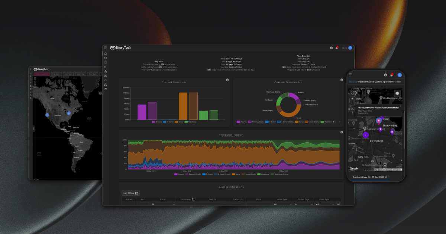Open the info icon in the dashboard top bar

(332, 48)
